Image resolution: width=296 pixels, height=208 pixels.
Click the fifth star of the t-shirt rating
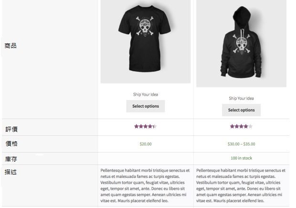(x=155, y=127)
